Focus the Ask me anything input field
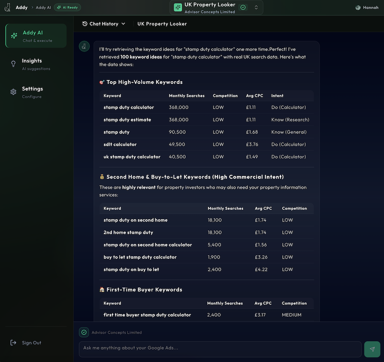Image resolution: width=384 pixels, height=362 pixels. (220, 348)
